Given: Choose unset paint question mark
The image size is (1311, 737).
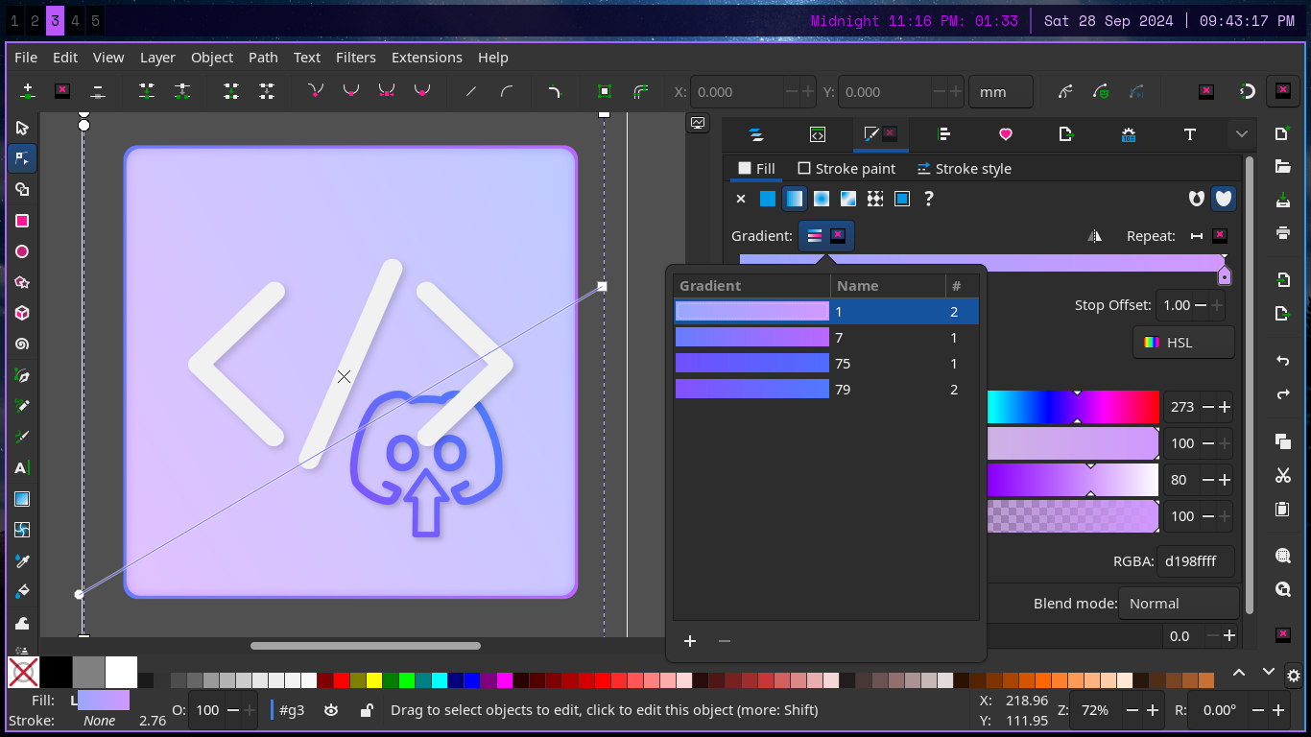Looking at the screenshot, I should [929, 199].
